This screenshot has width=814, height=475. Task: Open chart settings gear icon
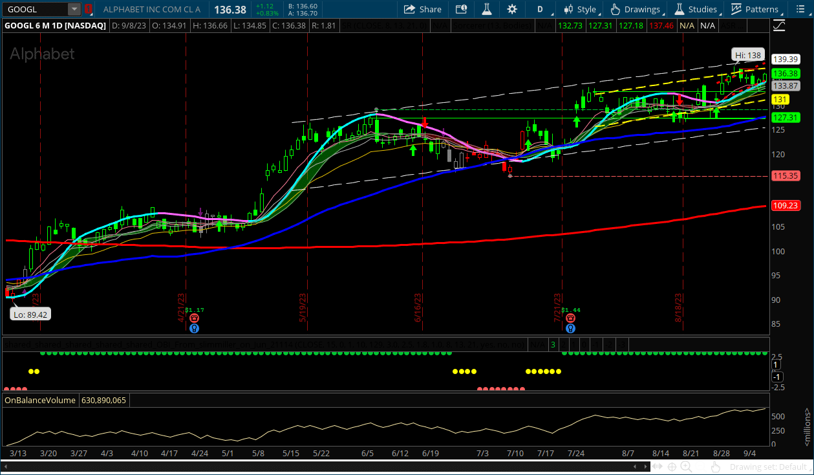click(x=512, y=10)
